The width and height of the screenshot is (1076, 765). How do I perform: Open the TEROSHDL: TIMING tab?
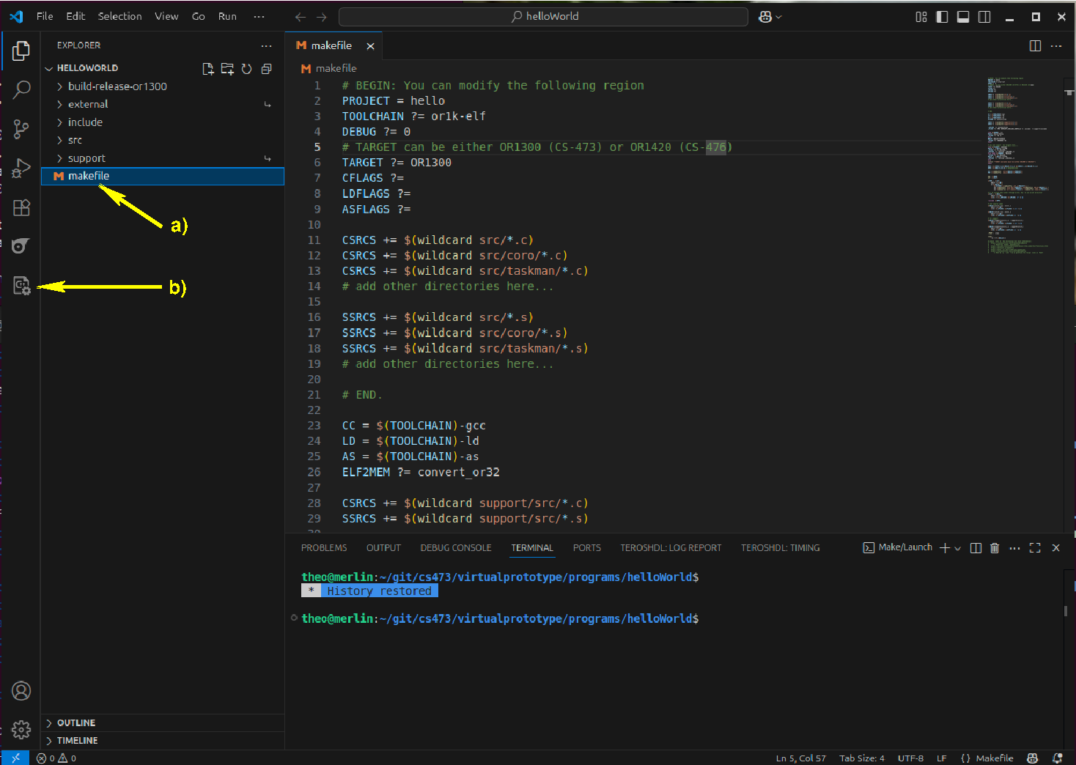[x=780, y=548]
